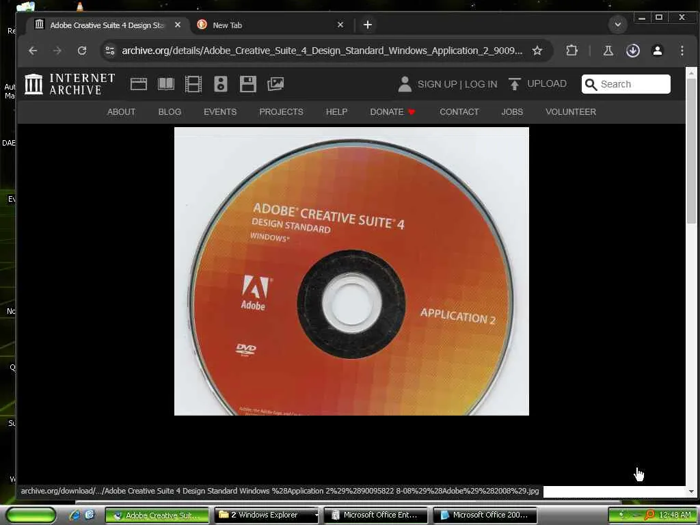Click the Search input field
This screenshot has height=525, width=700.
(626, 84)
